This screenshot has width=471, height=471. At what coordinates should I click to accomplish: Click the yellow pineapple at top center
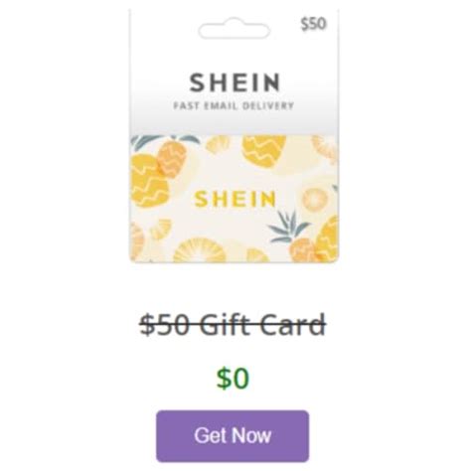[263, 151]
